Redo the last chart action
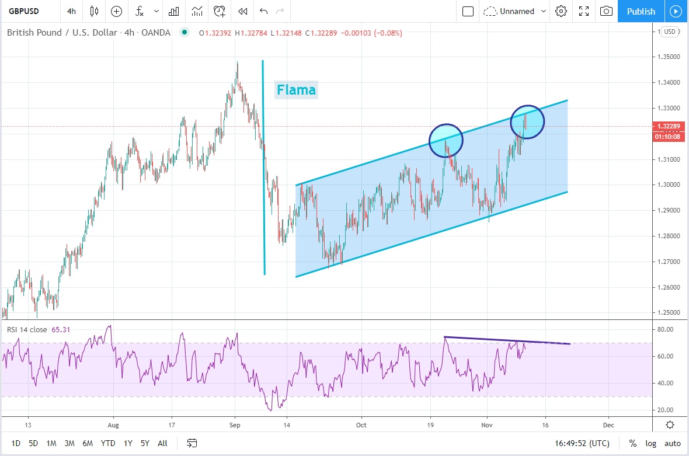This screenshot has height=456, width=689. click(280, 11)
